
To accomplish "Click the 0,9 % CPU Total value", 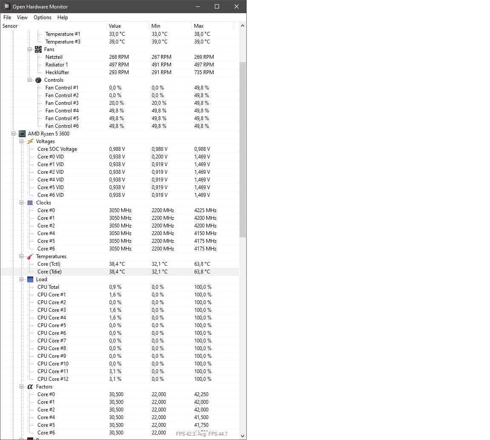I will (115, 287).
